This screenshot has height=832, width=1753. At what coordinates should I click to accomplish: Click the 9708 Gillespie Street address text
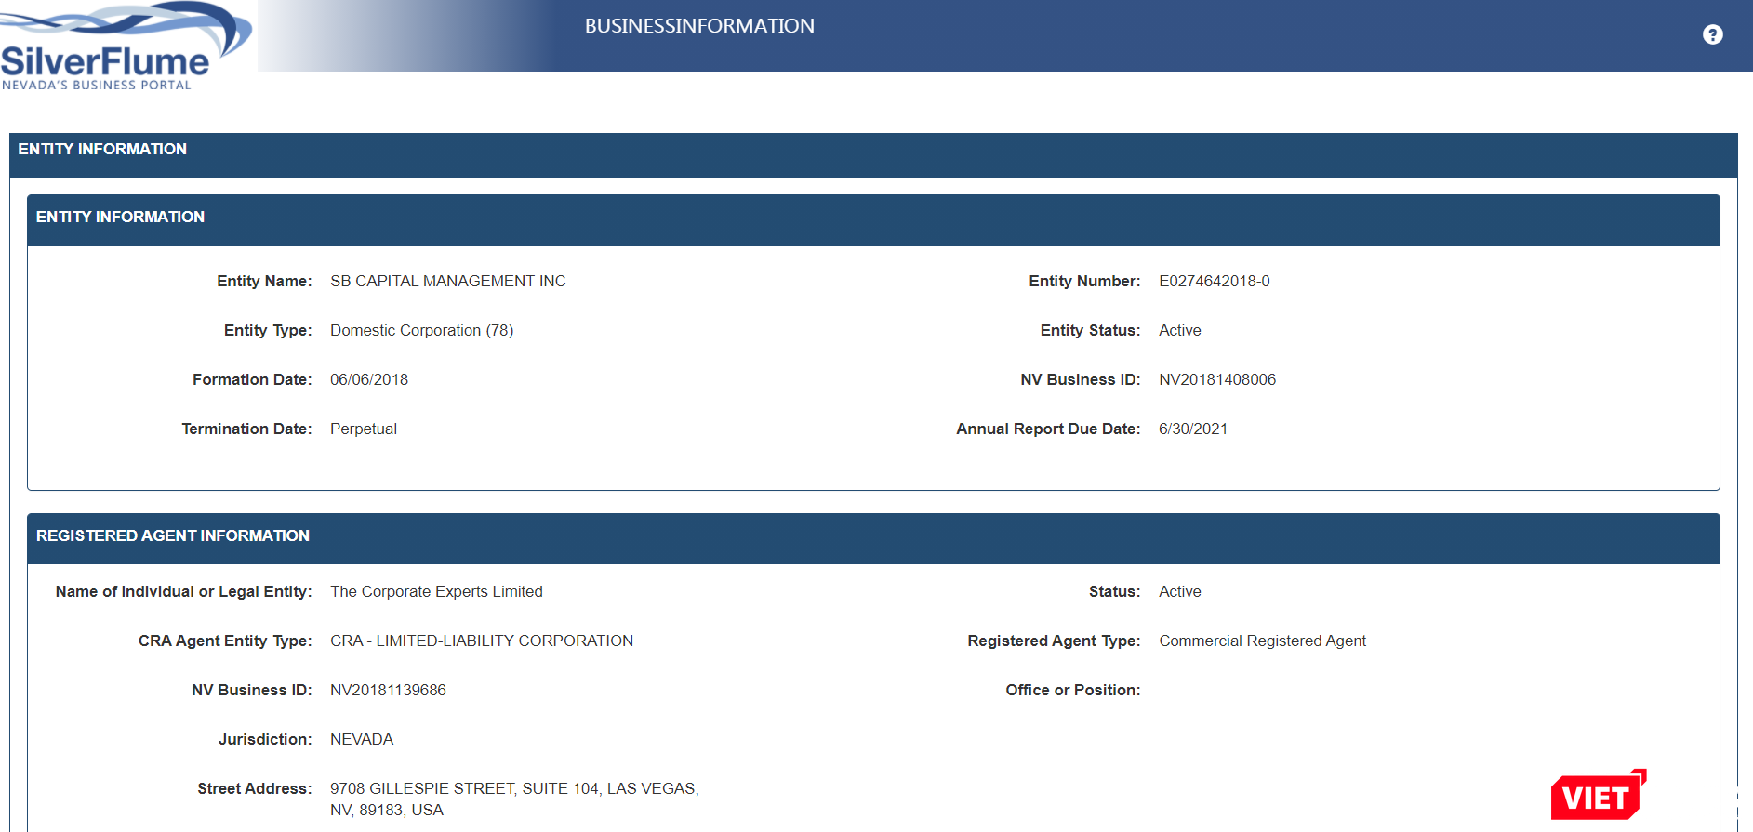[x=513, y=788]
